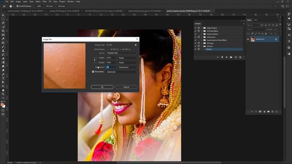Image resolution: width=292 pixels, height=164 pixels.
Task: Select the Frame tool
Action: click(x=3, y=35)
